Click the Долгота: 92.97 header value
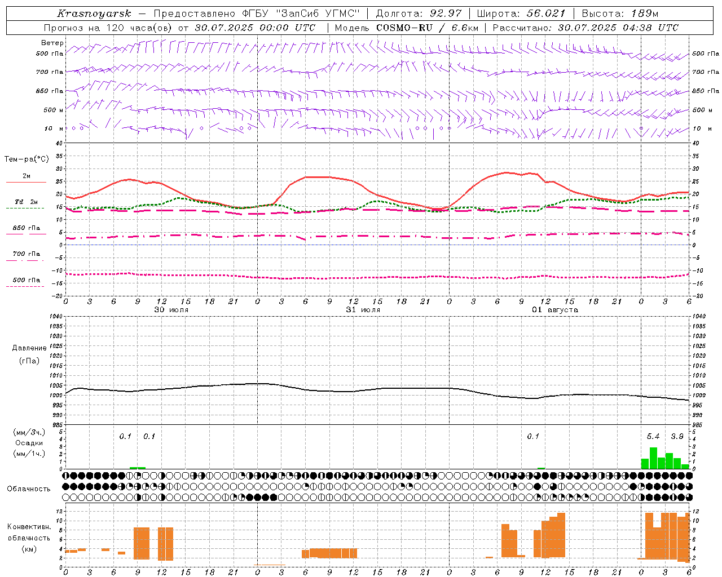This screenshot has width=722, height=577. [x=419, y=14]
